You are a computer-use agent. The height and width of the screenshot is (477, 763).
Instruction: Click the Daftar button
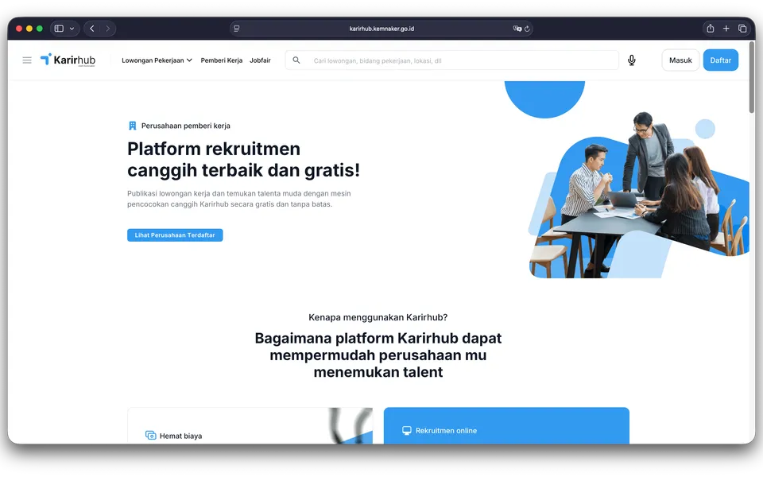click(x=721, y=60)
